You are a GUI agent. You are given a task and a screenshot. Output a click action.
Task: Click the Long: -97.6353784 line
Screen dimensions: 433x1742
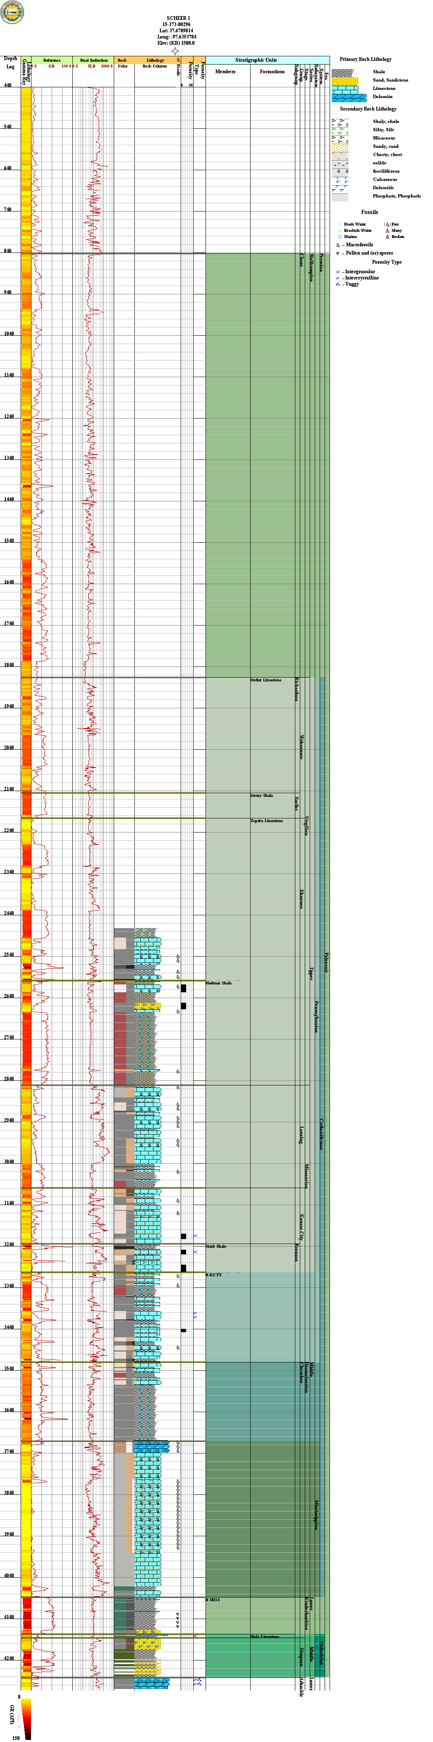(177, 36)
